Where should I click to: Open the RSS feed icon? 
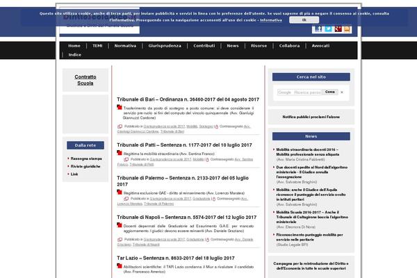[x=347, y=29]
